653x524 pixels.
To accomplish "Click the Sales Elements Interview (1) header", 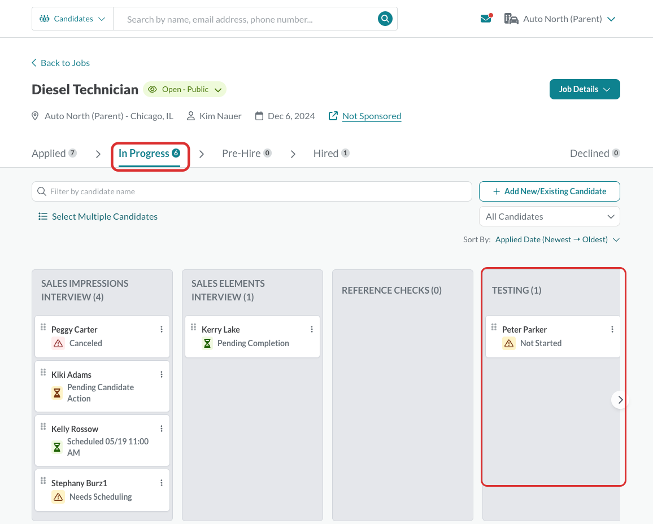I will pos(228,290).
